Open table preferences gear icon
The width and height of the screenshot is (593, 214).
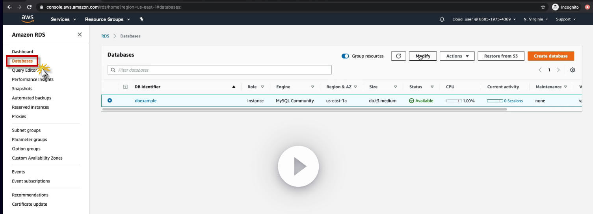point(573,70)
